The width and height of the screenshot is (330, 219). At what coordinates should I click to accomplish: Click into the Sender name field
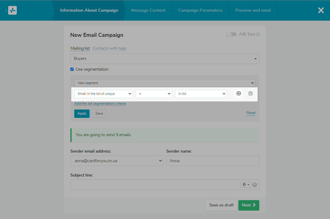(x=213, y=161)
